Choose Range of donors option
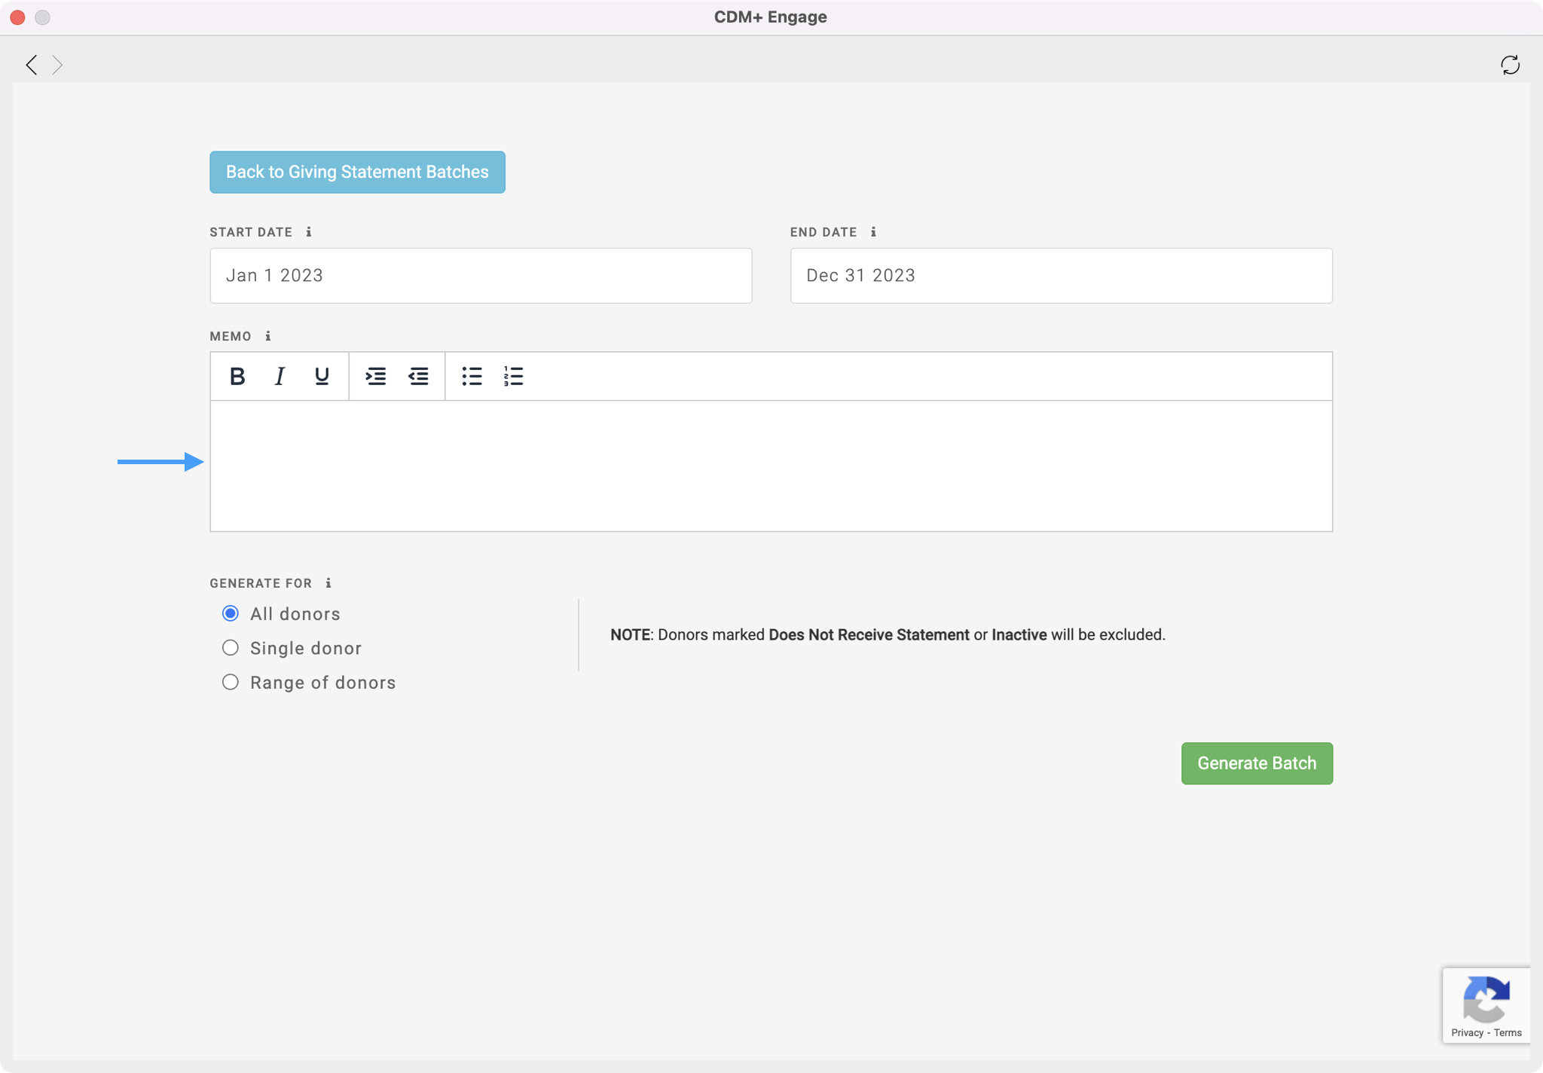Image resolution: width=1543 pixels, height=1073 pixels. 231,682
